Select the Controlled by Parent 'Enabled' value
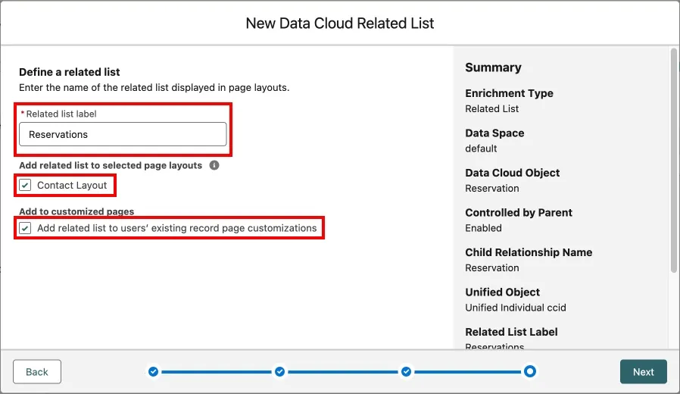Screen dimensions: 680x394 point(483,228)
